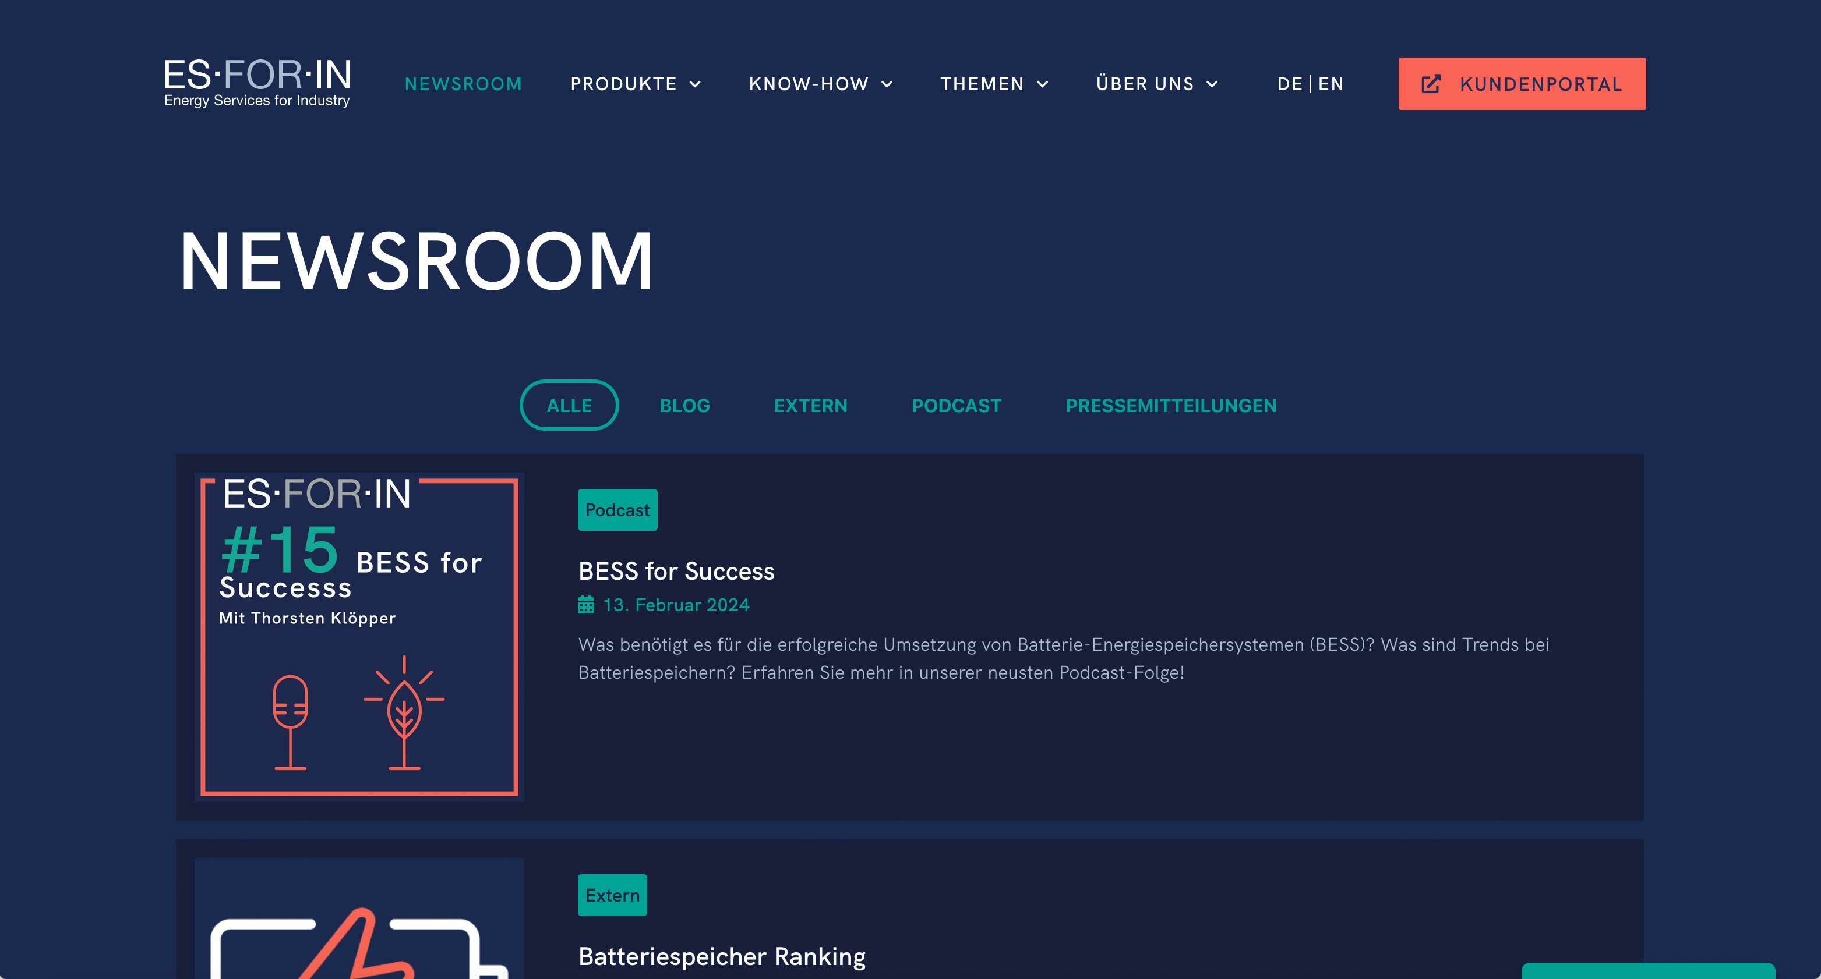Screen dimensions: 1821x979
Task: Click the KNOW-HOW dropdown arrow
Action: 889,83
